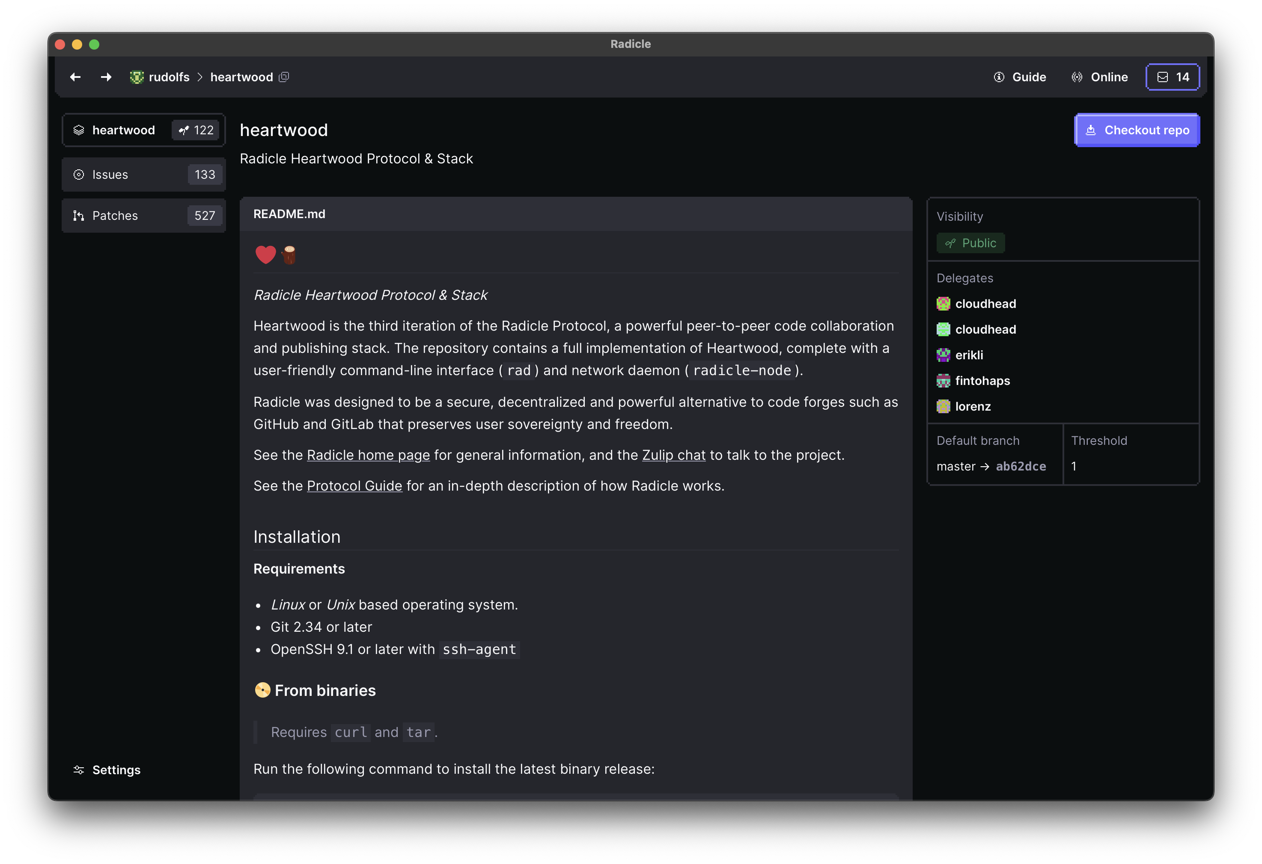
Task: Click the README.md header
Action: point(576,214)
